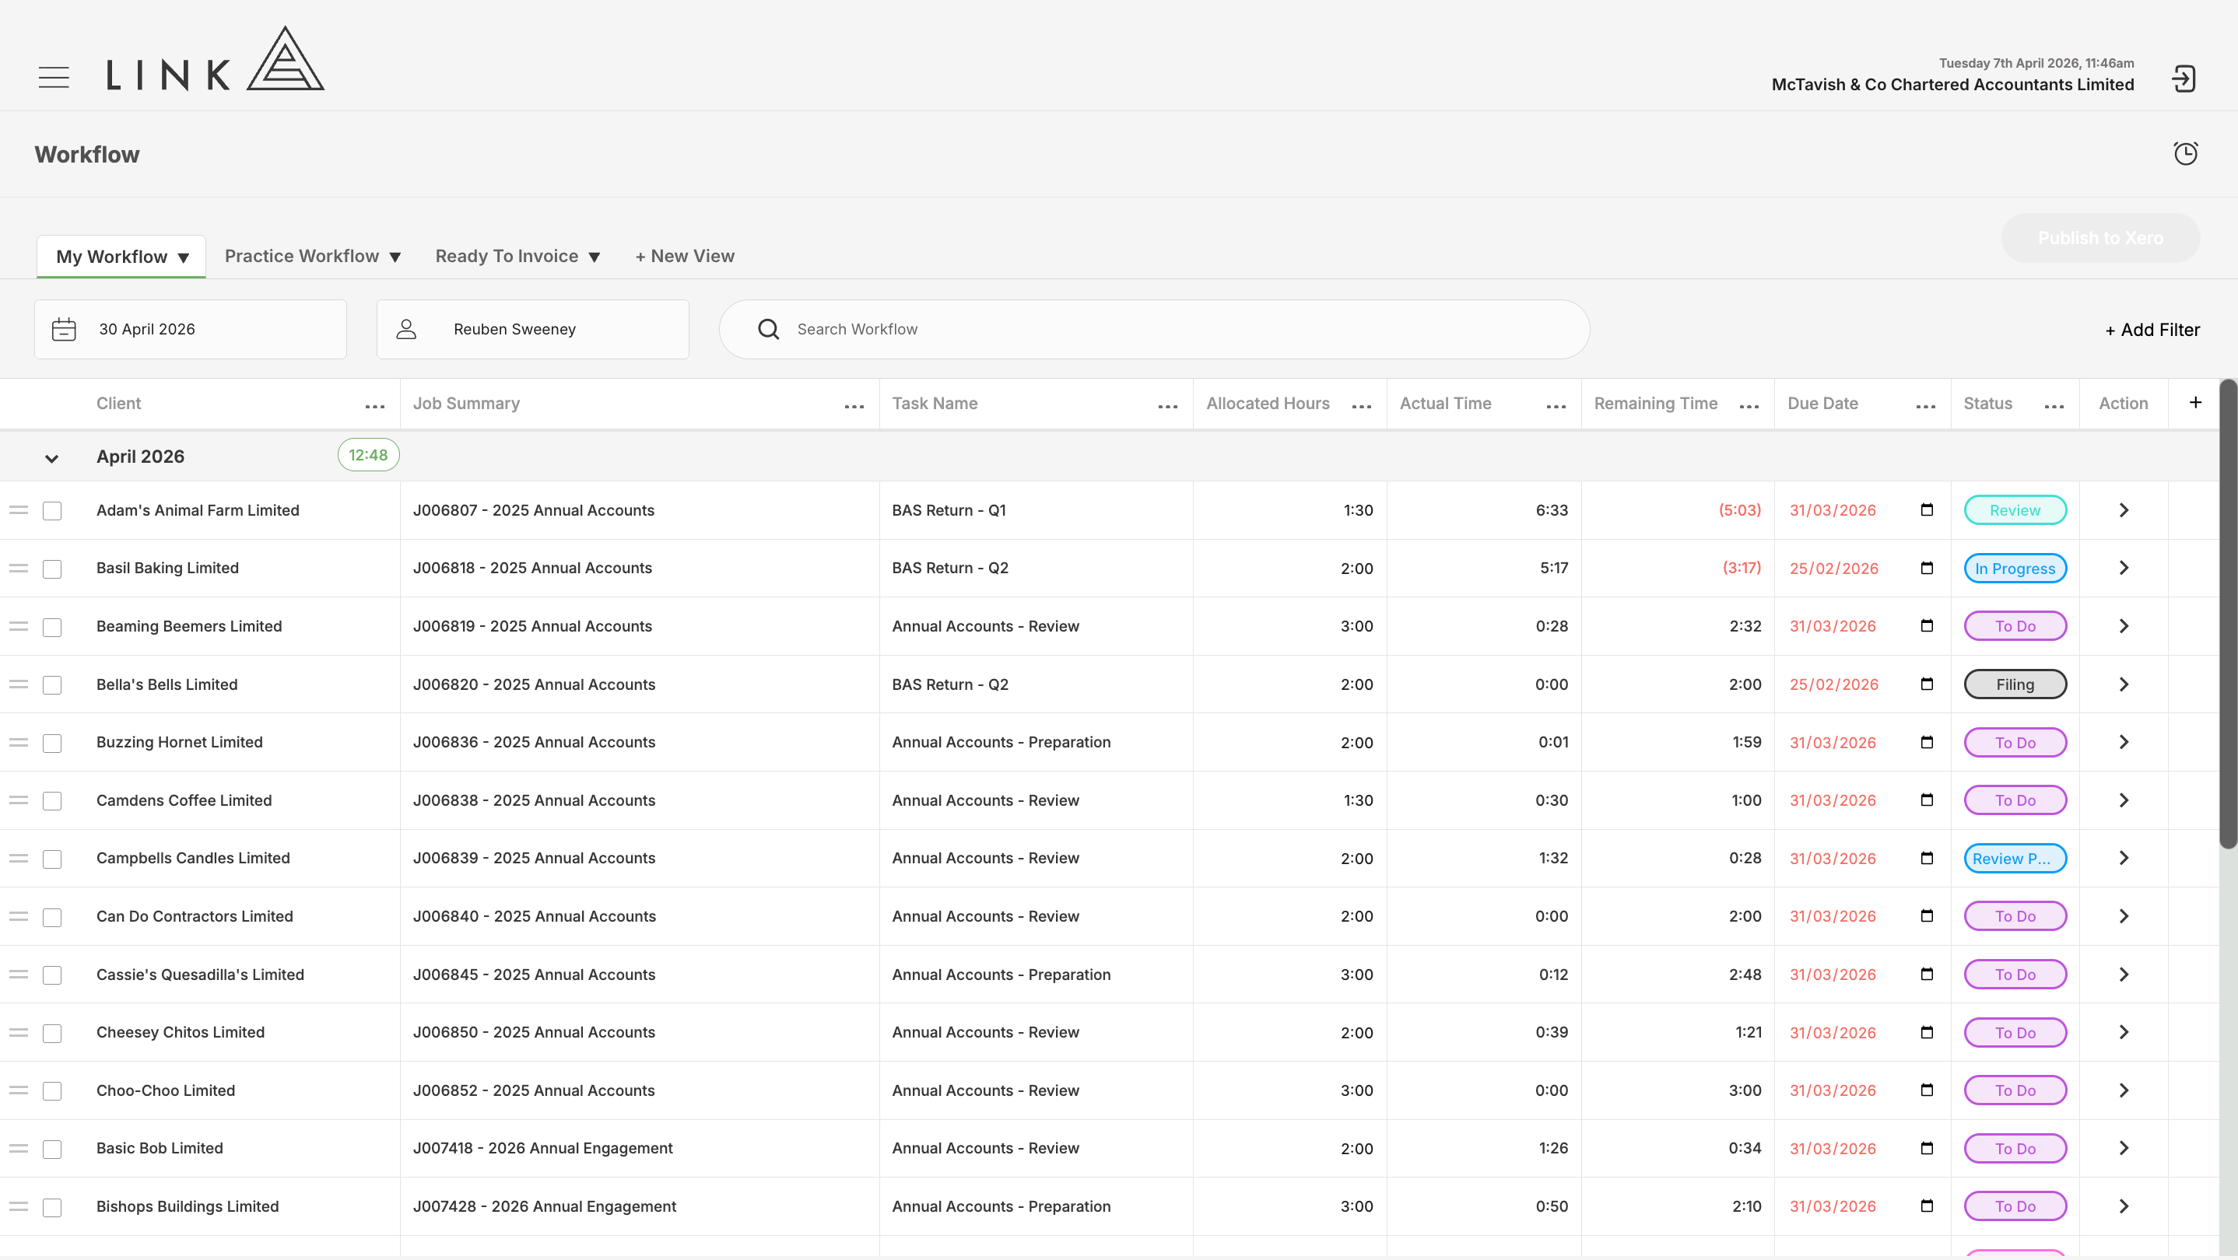Grab drag handle for Beaming Beemers Limited row
Screen dimensions: 2238x1260
(18, 626)
